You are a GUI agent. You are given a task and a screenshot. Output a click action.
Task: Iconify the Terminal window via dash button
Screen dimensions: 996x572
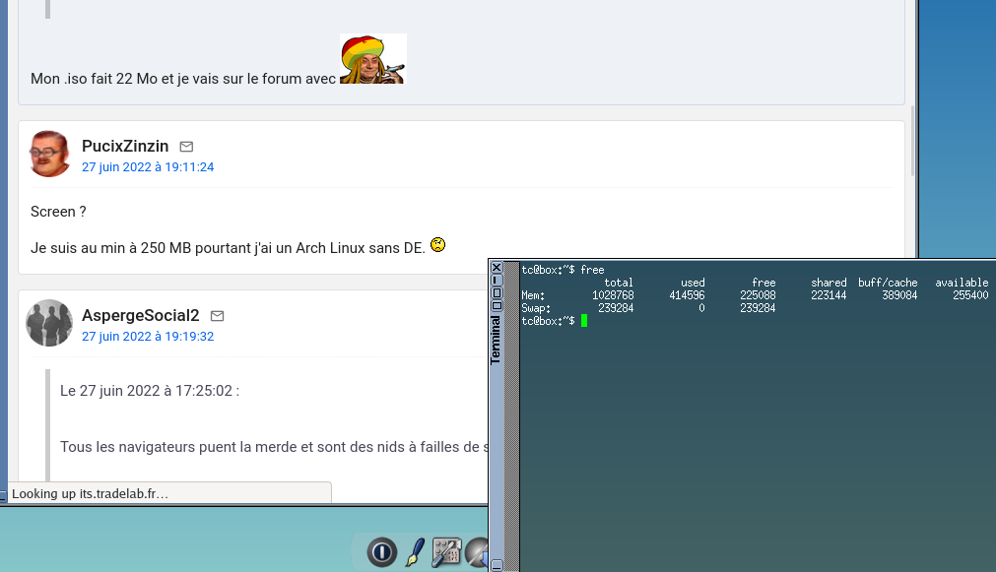click(x=497, y=280)
